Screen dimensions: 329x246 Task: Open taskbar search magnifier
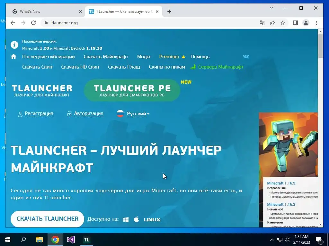coord(23,240)
